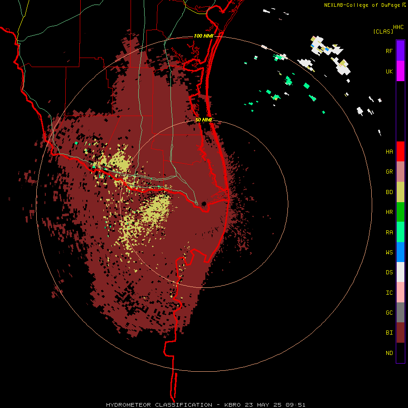Click the HR green legend swatch
Image resolution: width=408 pixels, height=408 pixels.
(x=400, y=212)
